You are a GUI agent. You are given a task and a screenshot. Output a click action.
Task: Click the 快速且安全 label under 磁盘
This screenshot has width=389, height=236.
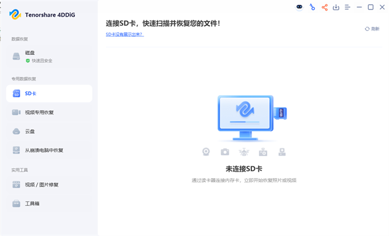coord(42,61)
